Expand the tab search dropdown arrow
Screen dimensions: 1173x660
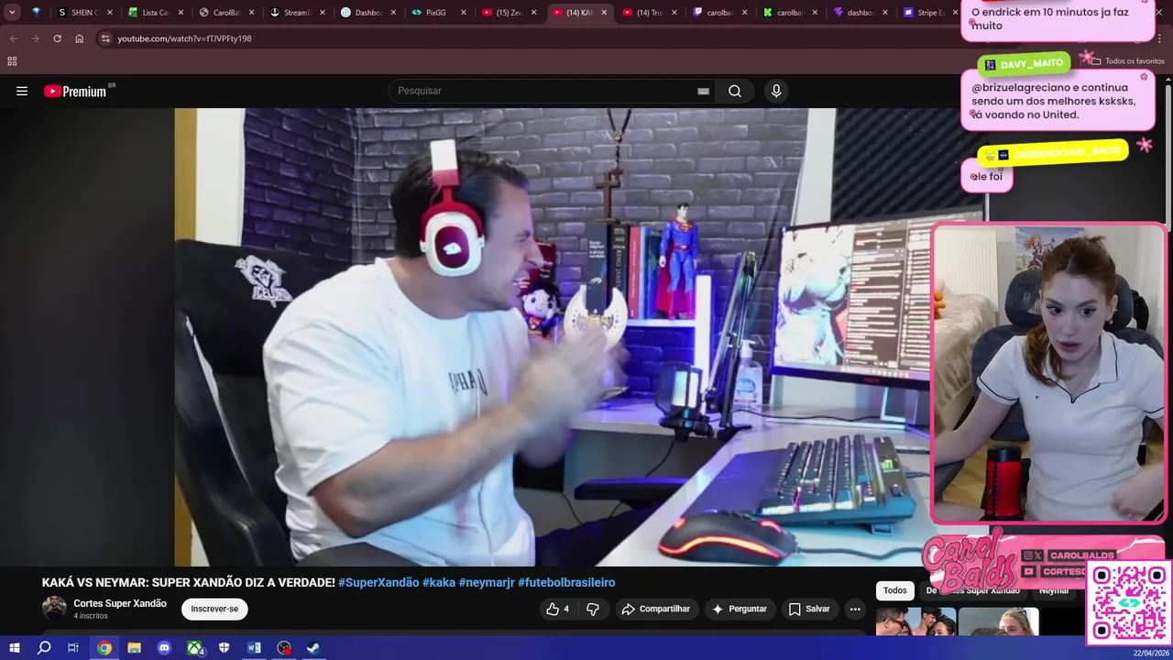[x=12, y=13]
